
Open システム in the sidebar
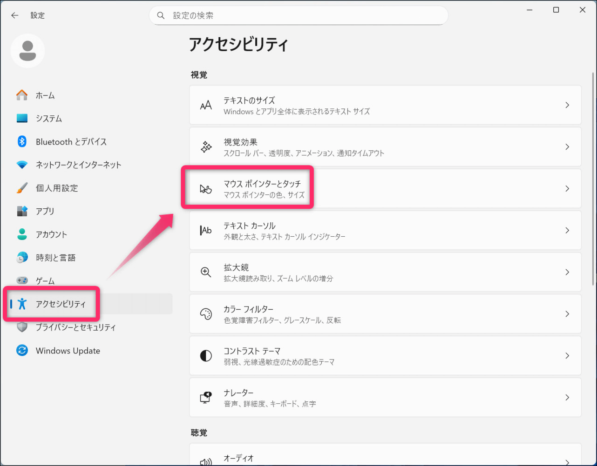pos(48,119)
